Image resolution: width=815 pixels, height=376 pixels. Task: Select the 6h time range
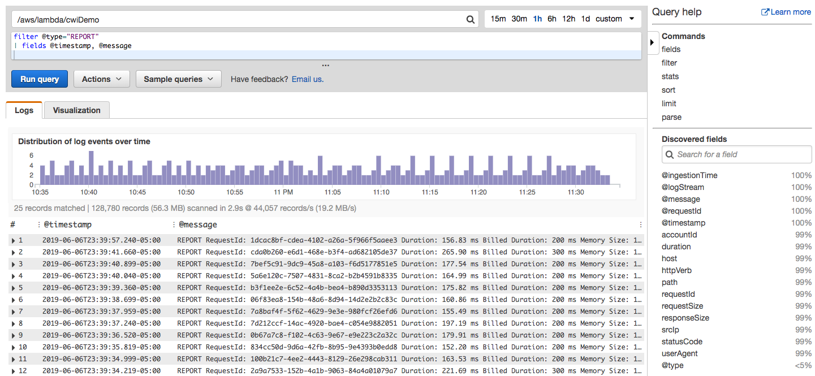coord(551,19)
